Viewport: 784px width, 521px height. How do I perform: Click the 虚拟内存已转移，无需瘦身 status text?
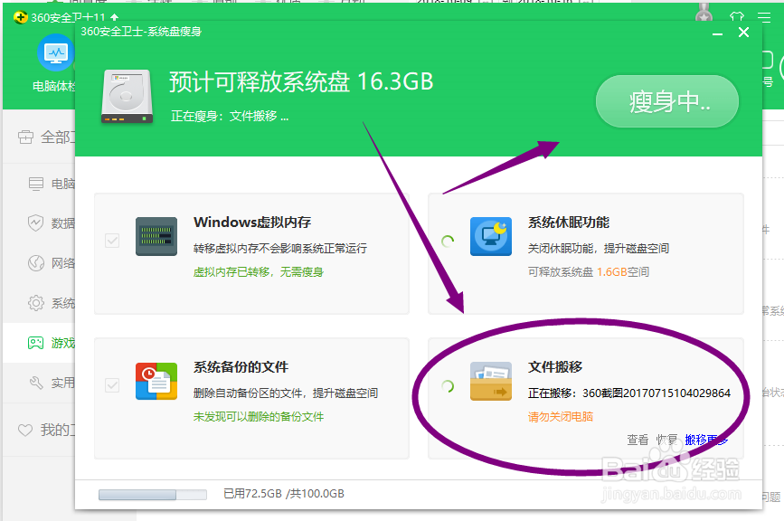click(259, 272)
